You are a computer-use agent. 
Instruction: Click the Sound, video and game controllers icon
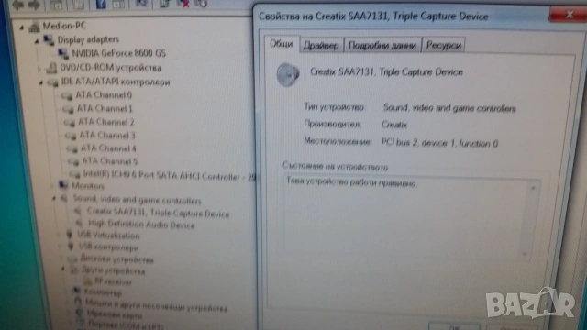64,199
